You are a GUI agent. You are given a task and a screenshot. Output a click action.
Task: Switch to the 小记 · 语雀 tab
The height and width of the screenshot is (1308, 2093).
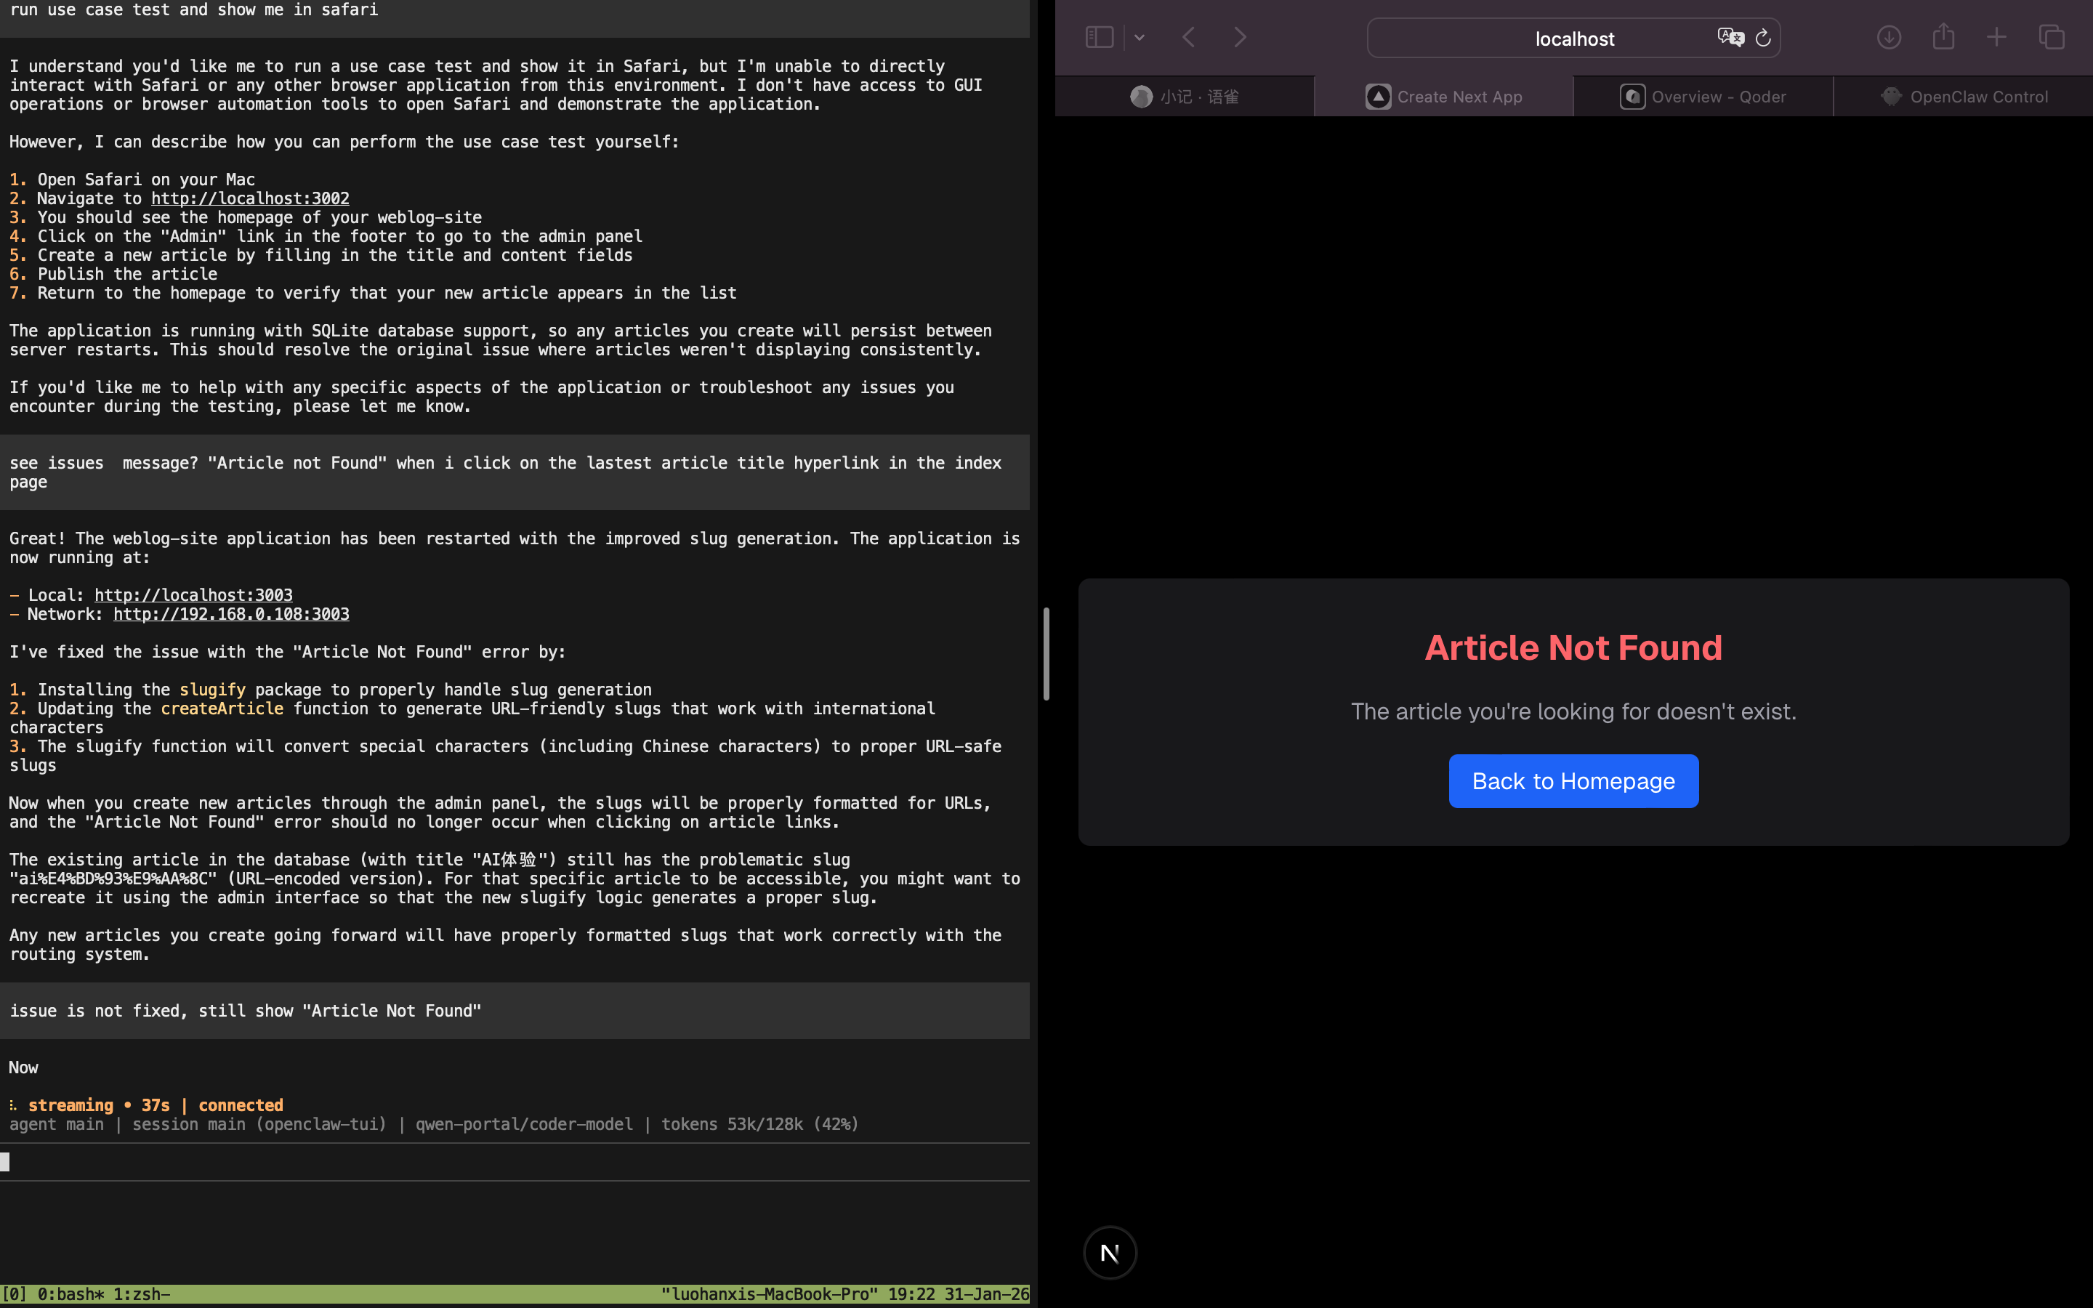point(1184,97)
